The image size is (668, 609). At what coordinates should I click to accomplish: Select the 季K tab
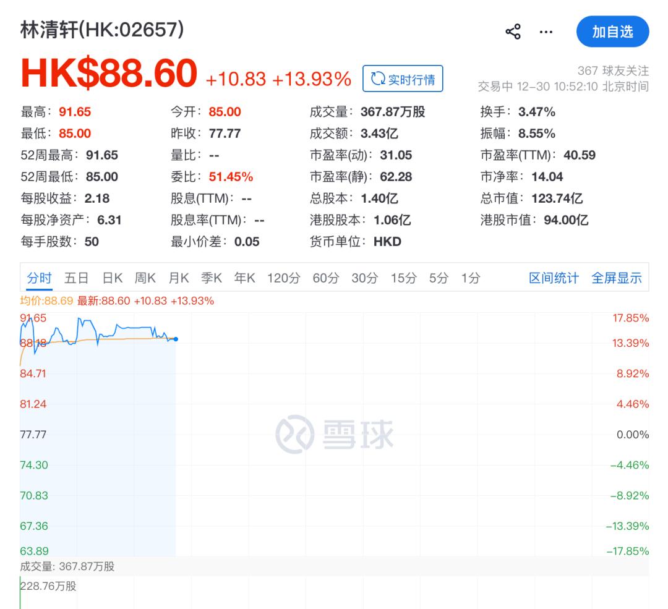click(x=212, y=278)
